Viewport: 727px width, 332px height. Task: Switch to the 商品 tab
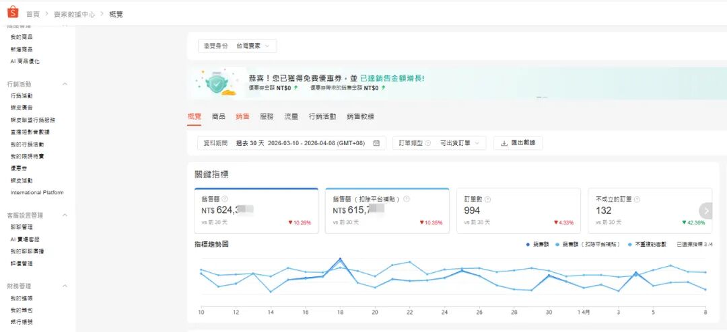coord(218,117)
